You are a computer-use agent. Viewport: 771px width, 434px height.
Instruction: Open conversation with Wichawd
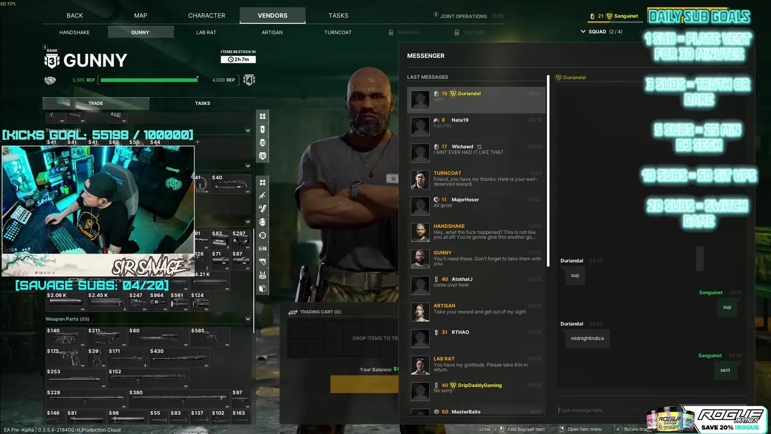click(476, 153)
